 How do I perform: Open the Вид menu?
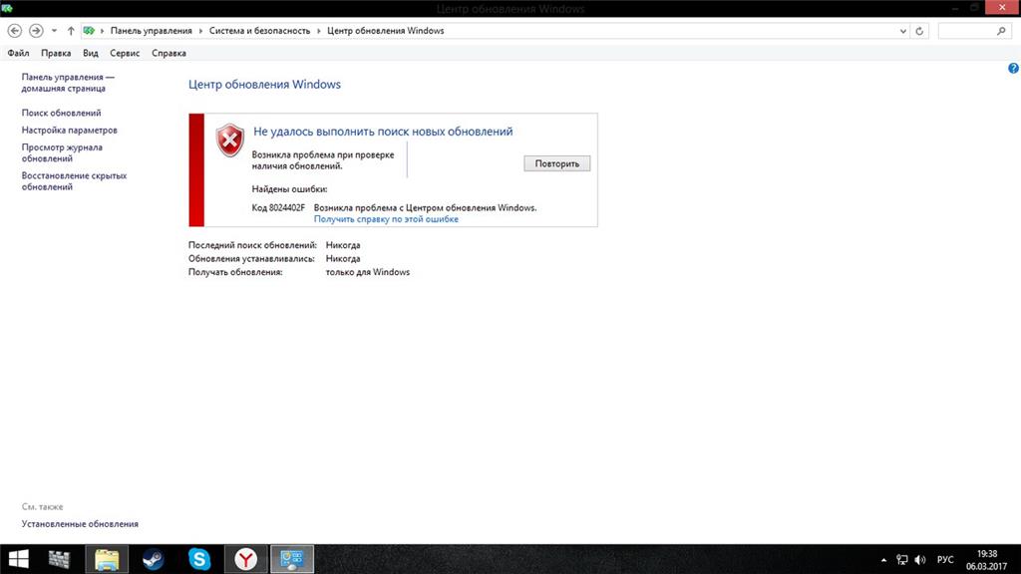(x=91, y=54)
